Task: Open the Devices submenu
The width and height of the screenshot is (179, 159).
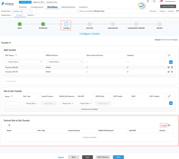Action: coord(31,15)
